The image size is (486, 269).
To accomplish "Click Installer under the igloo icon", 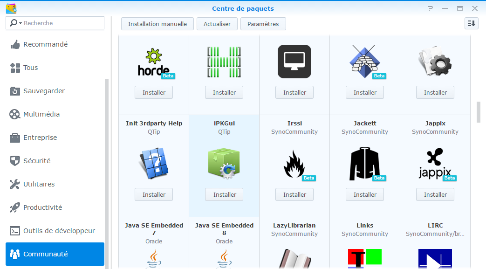I will tap(365, 92).
